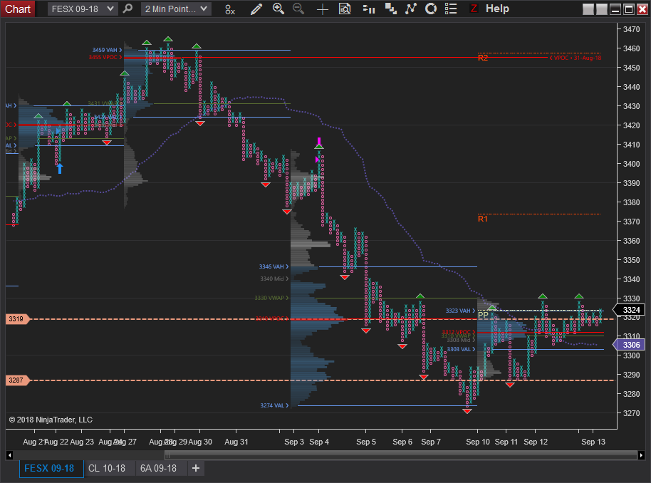Image resolution: width=651 pixels, height=483 pixels.
Task: Click the R2 pivot label
Action: pyautogui.click(x=482, y=58)
